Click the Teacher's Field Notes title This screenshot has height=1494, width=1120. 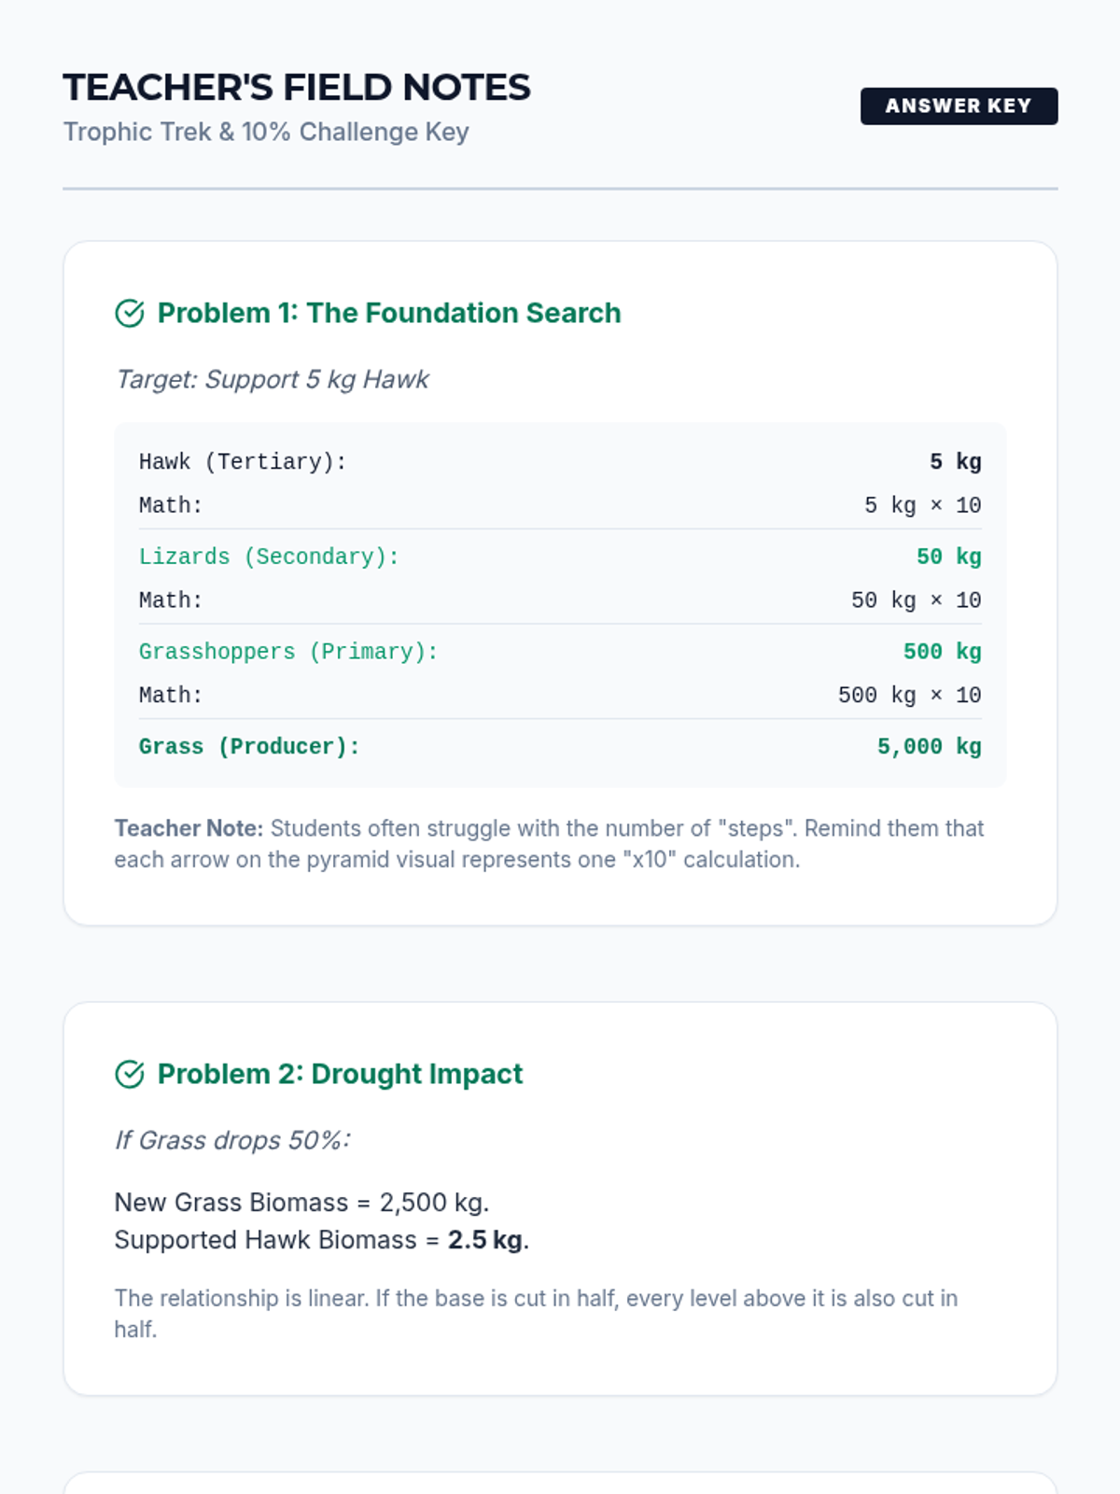tap(297, 88)
